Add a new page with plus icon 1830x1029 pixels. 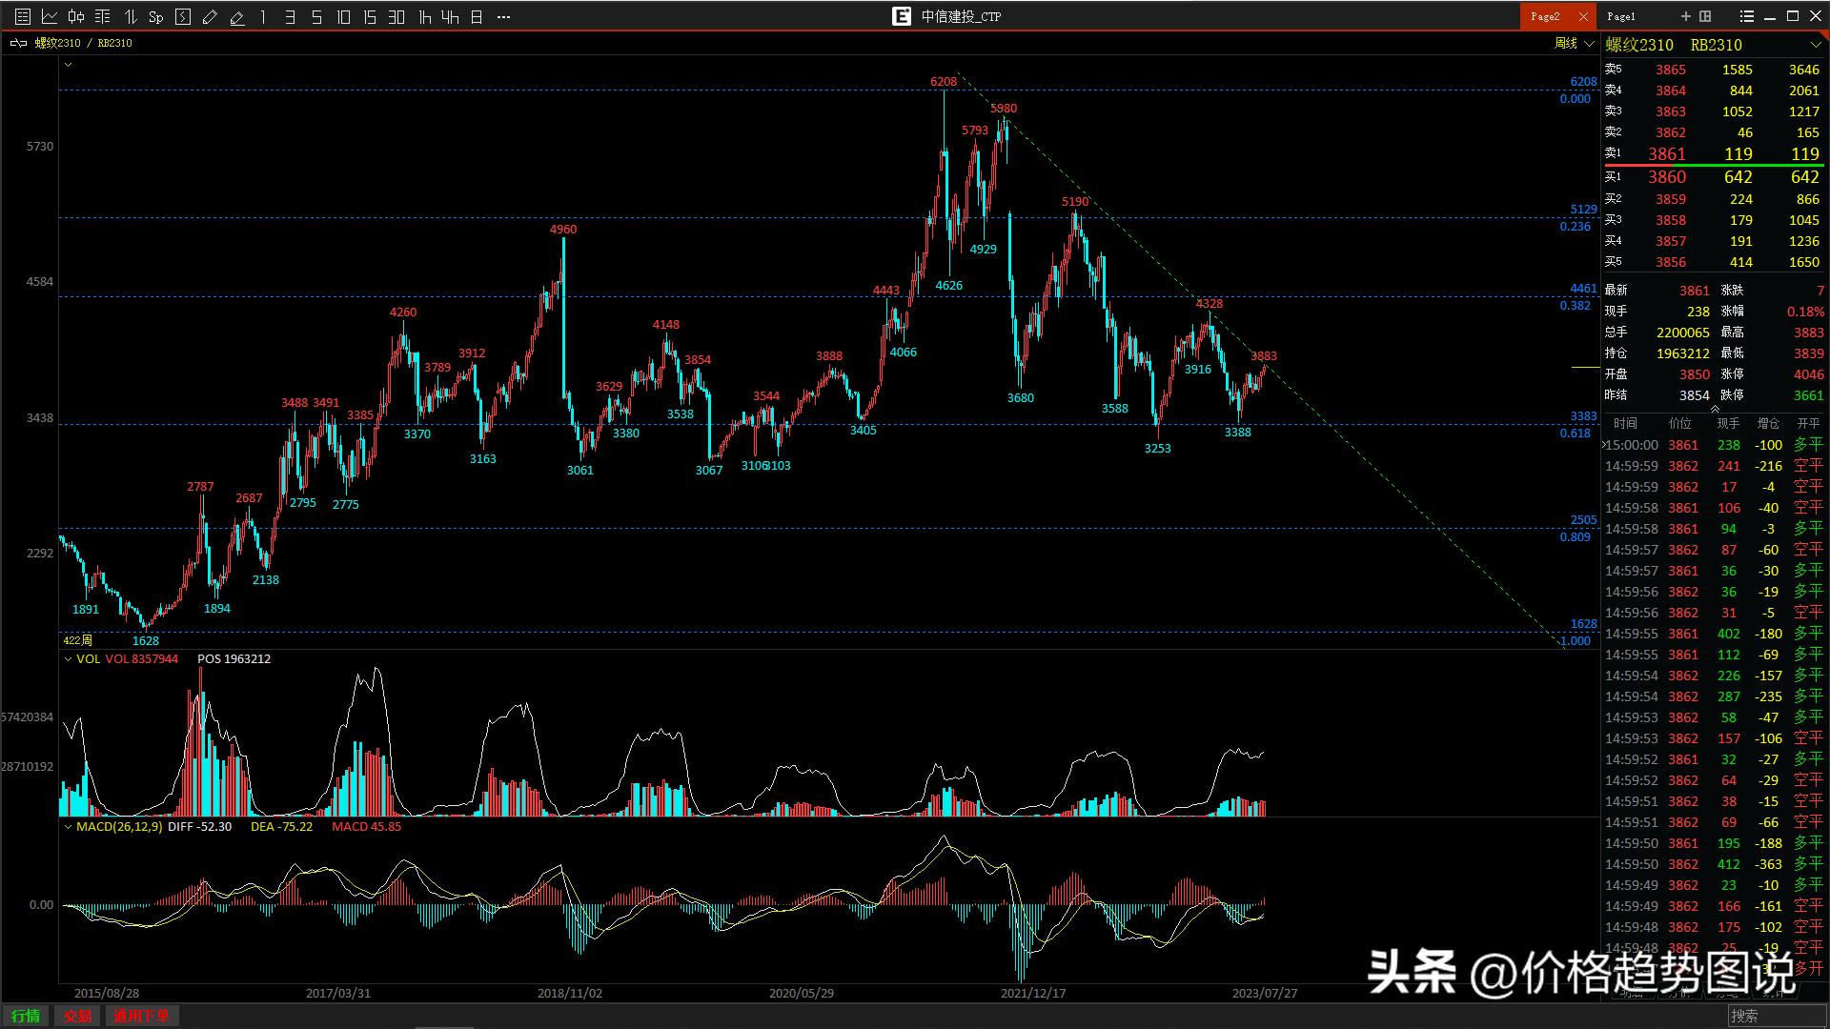[x=1685, y=16]
